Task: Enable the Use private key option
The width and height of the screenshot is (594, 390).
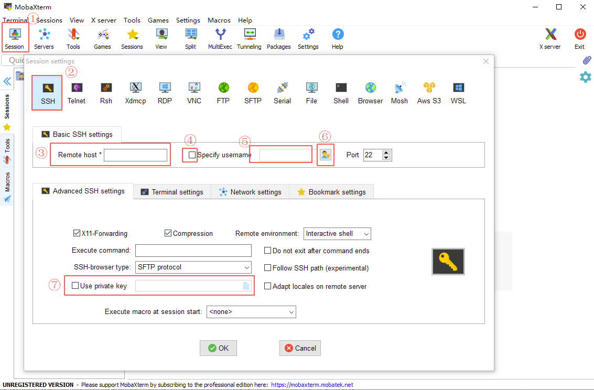Action: click(x=75, y=286)
